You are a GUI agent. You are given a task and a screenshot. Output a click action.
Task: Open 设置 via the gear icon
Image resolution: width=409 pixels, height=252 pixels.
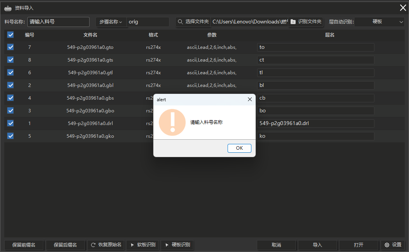click(387, 245)
